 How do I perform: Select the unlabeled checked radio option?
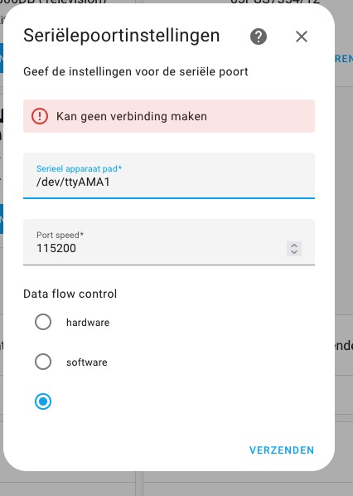coord(43,401)
